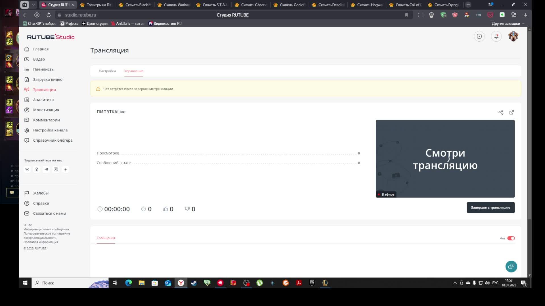Expand Другие закладки dropdown
The height and width of the screenshot is (306, 545).
508,24
